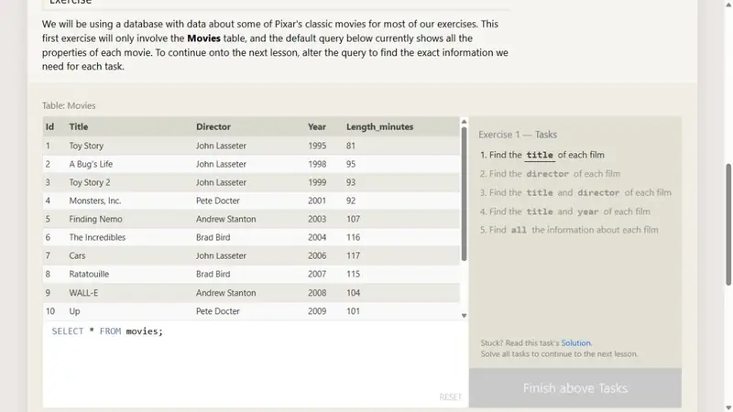Screen dimensions: 733x412
Task: Open the task's Solution link
Action: click(576, 342)
